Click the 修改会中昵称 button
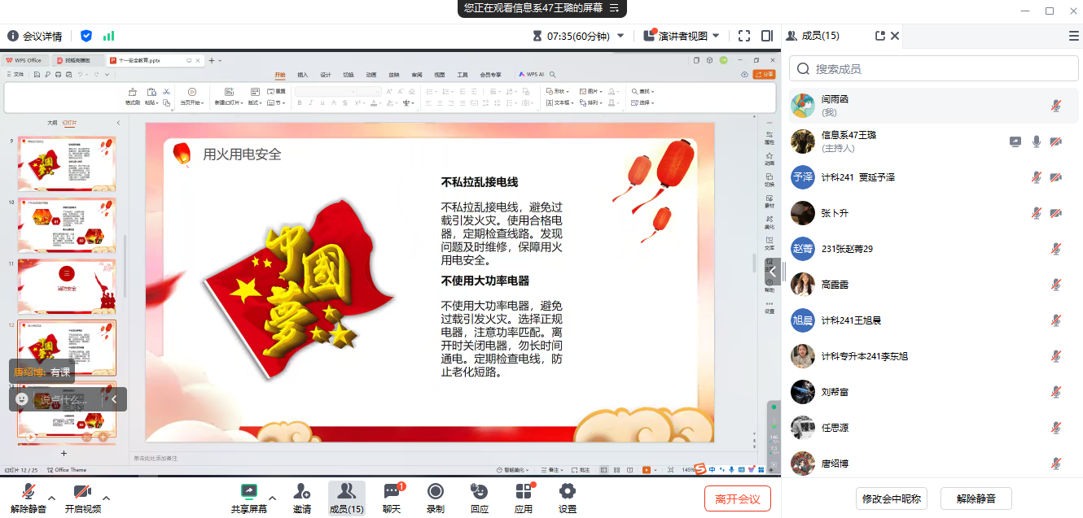The height and width of the screenshot is (518, 1083). click(x=892, y=498)
